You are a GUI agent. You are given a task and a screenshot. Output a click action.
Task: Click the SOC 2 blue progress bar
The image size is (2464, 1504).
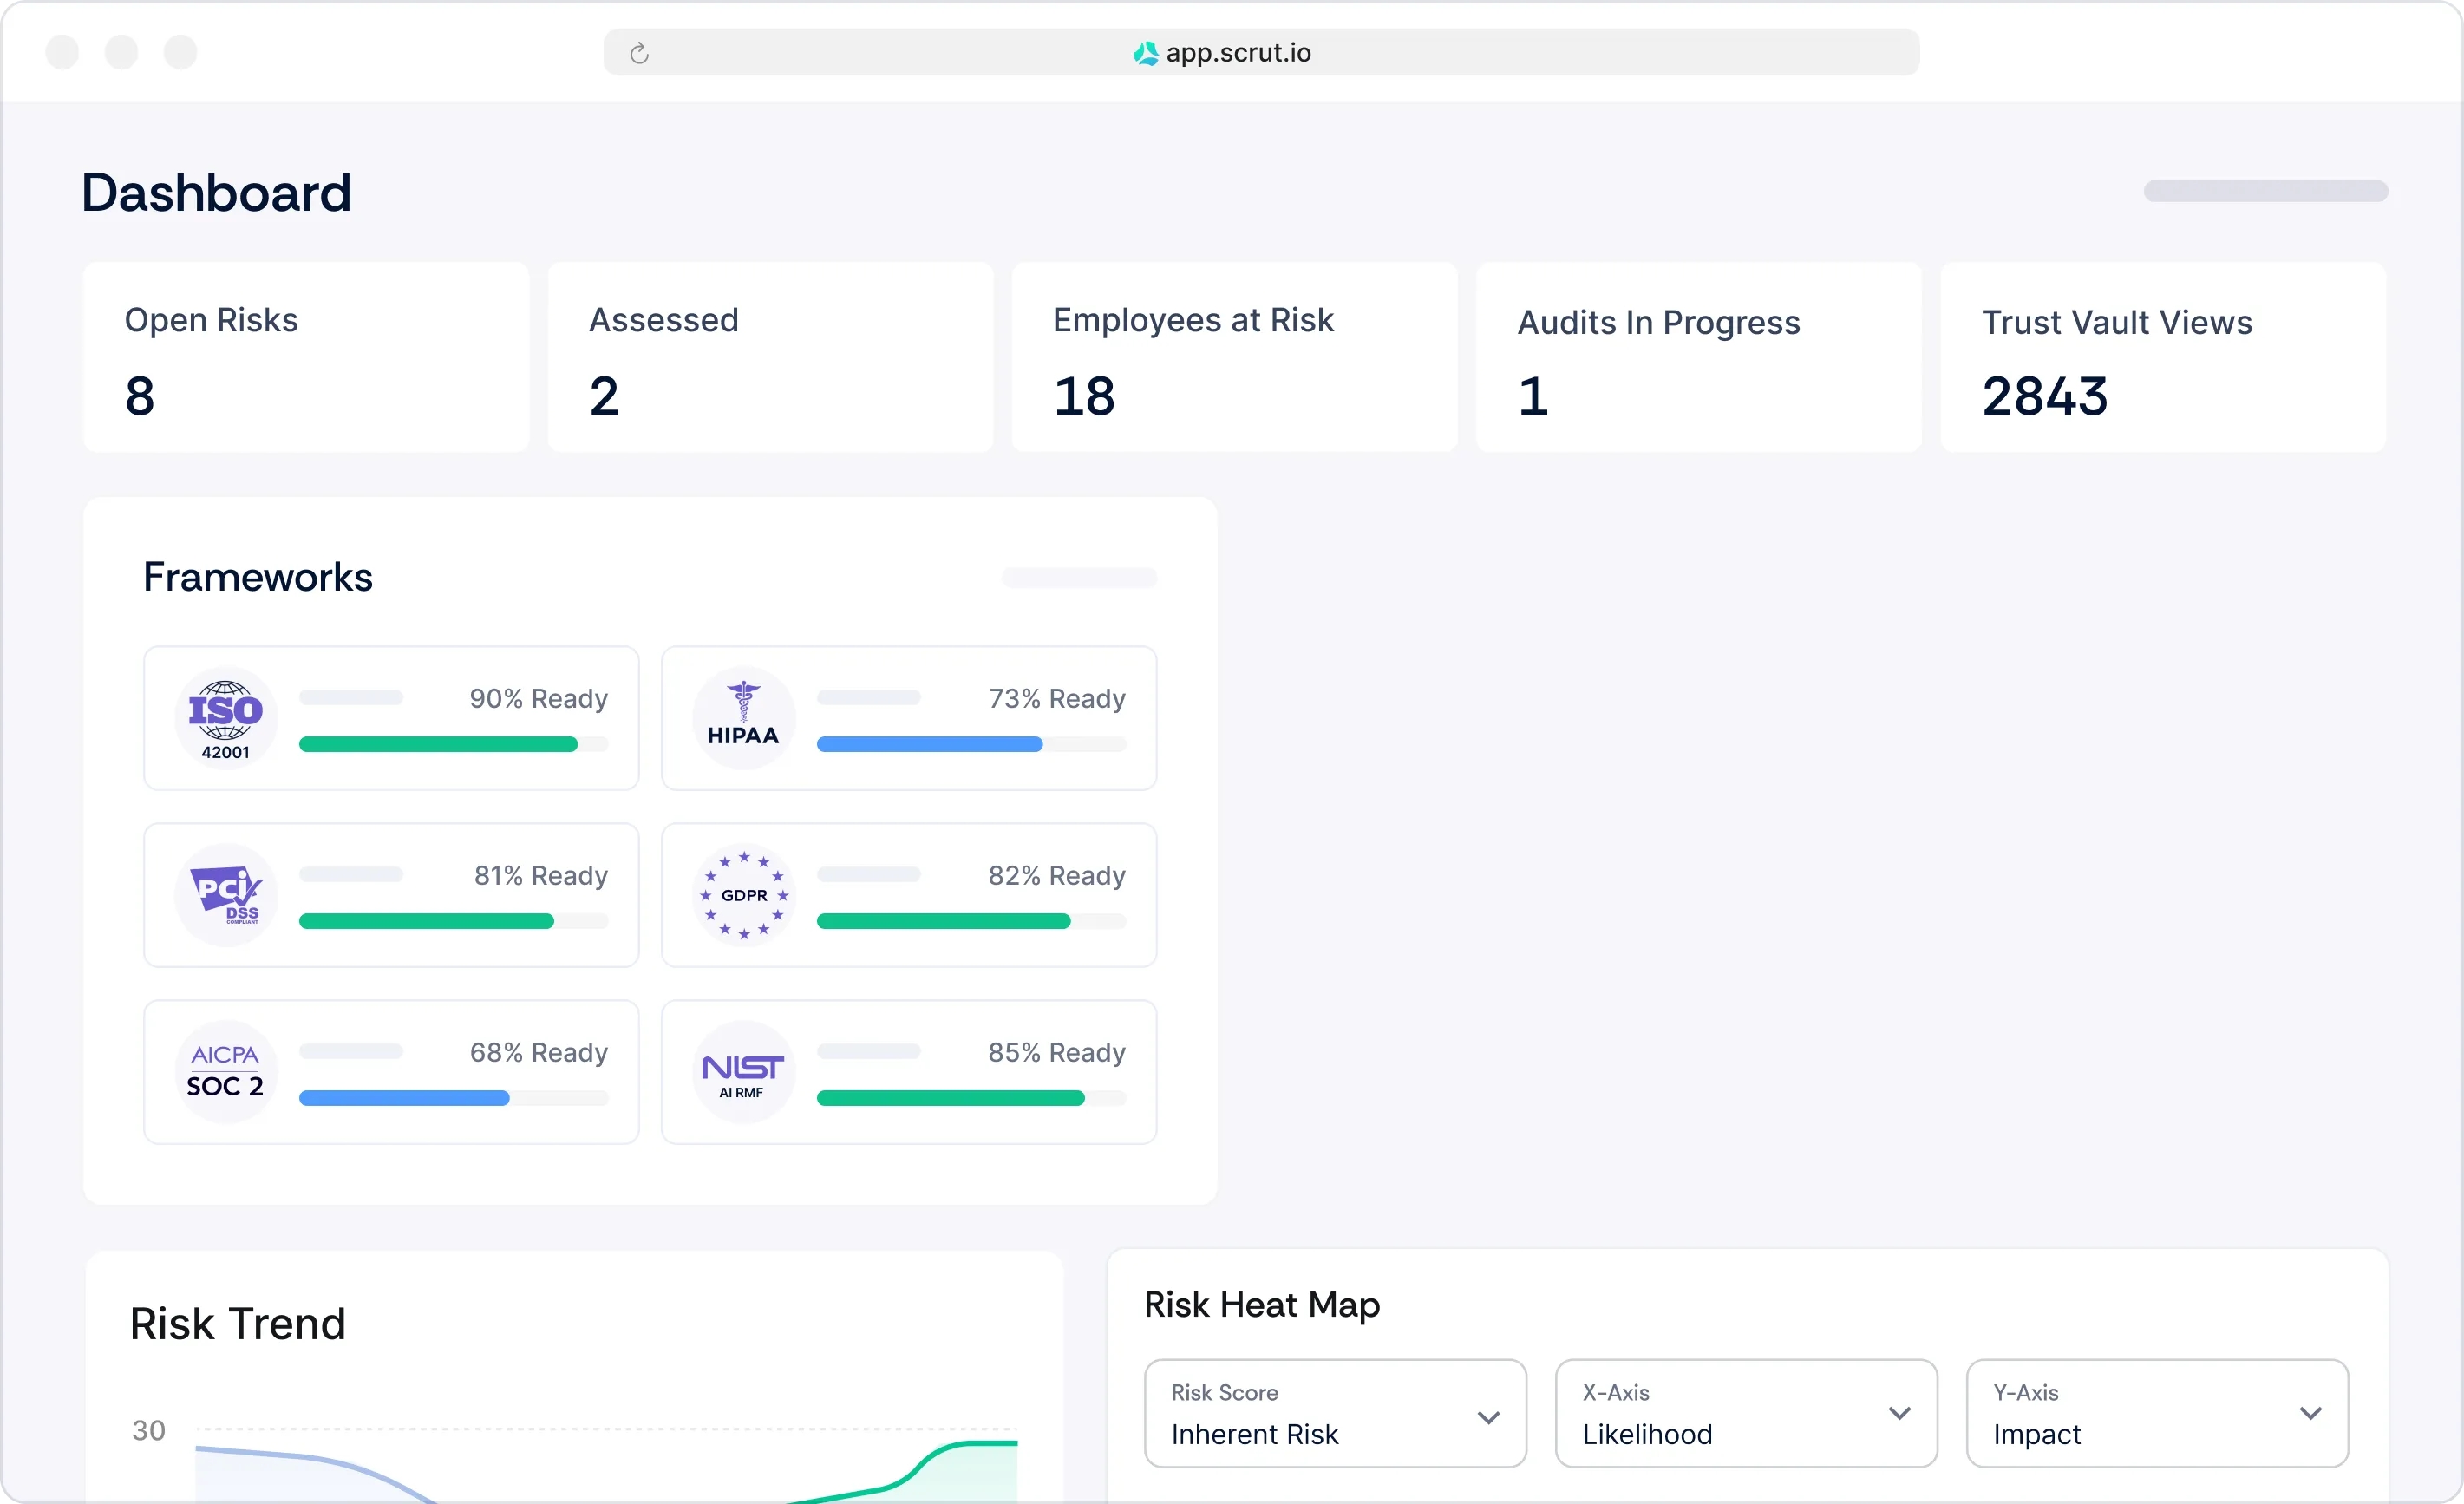coord(404,1098)
